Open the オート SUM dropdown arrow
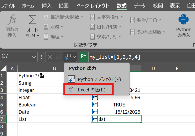 coord(38,36)
